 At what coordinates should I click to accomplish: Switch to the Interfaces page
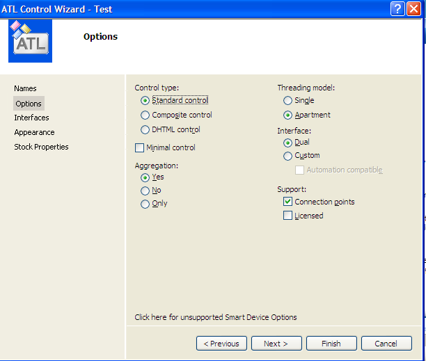pos(31,118)
